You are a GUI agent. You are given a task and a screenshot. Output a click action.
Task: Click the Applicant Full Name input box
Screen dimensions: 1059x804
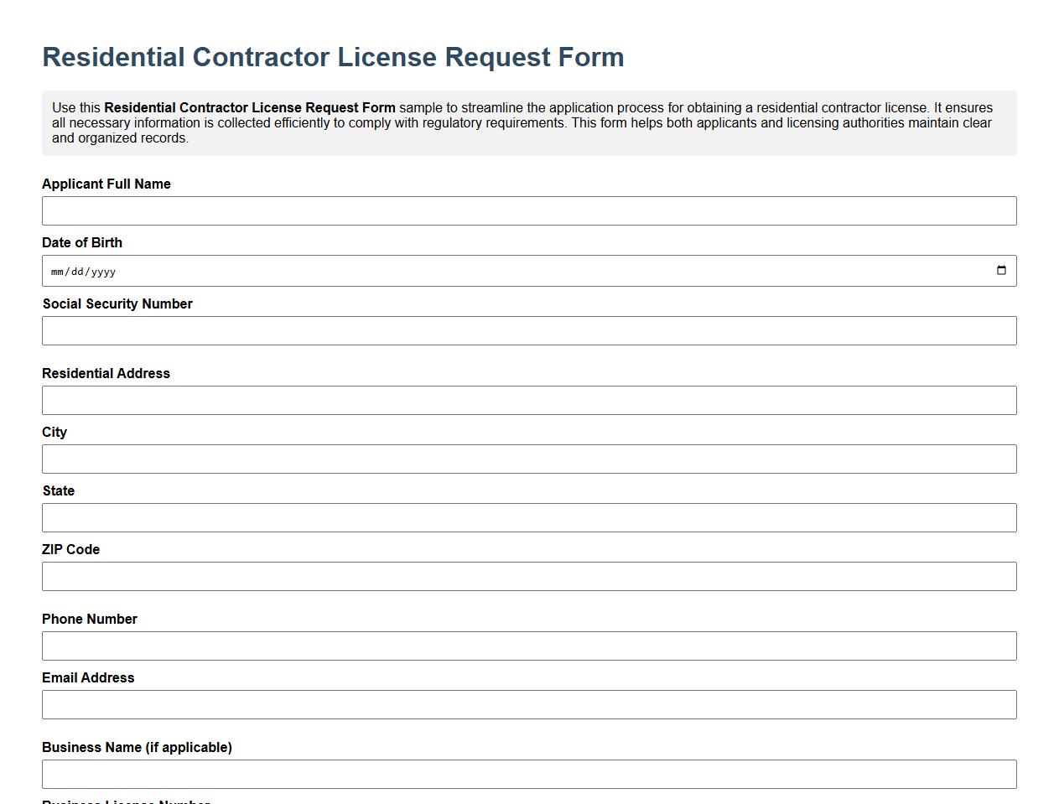[528, 210]
